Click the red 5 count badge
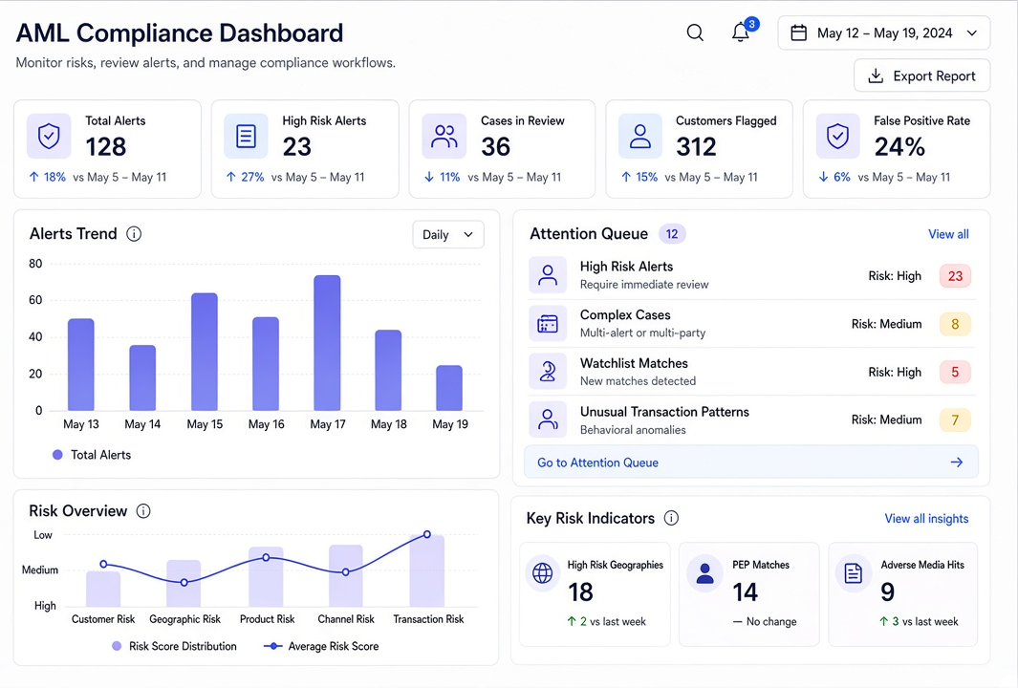This screenshot has width=1018, height=688. click(x=955, y=372)
